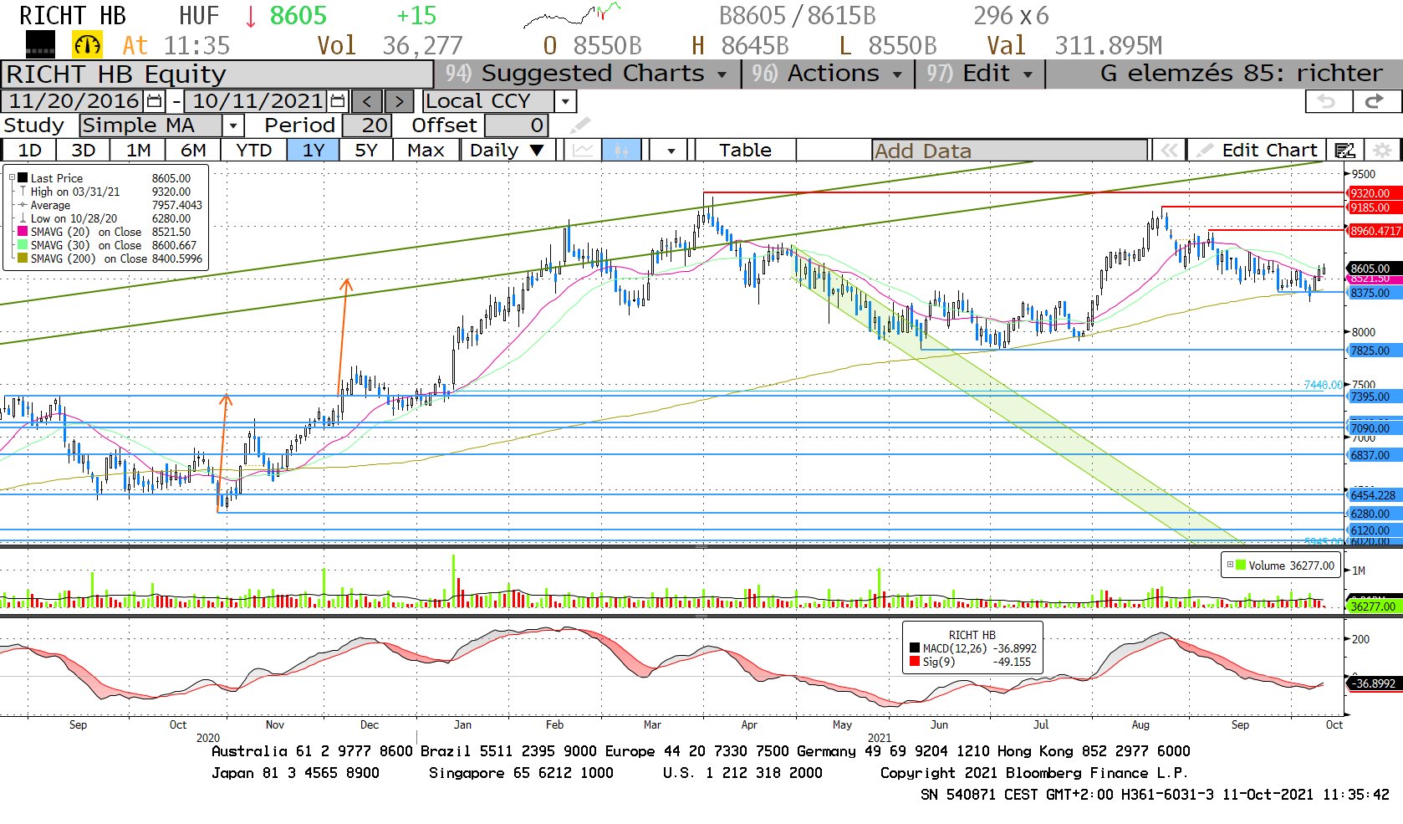The image size is (1403, 824).
Task: Select the 1Y range tab
Action: (x=313, y=151)
